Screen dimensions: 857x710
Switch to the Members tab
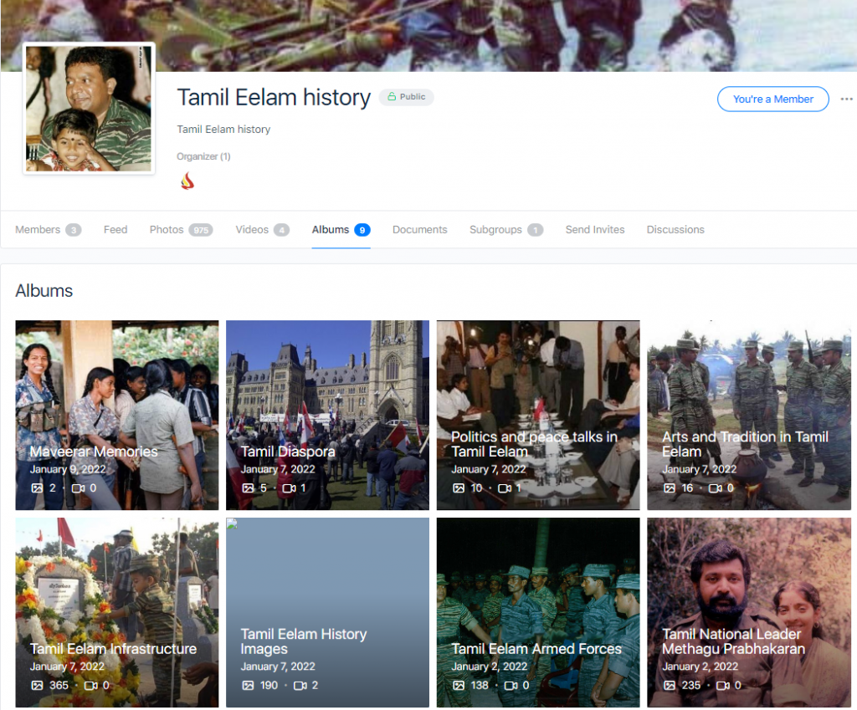pyautogui.click(x=48, y=229)
